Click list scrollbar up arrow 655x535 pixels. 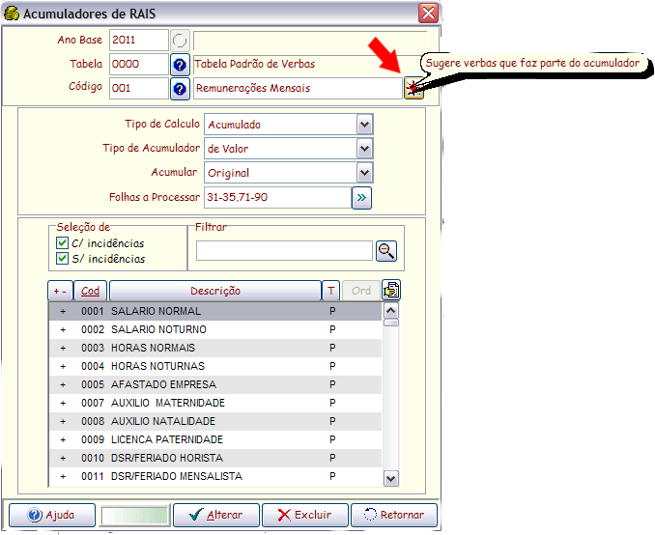[391, 311]
